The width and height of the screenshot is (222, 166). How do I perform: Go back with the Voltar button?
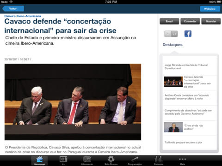coord(13,9)
